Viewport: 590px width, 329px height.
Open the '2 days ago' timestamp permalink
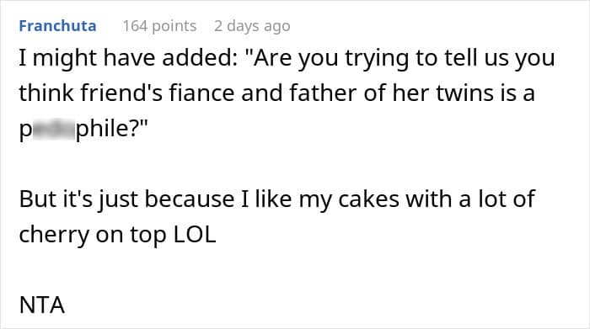[x=252, y=26]
